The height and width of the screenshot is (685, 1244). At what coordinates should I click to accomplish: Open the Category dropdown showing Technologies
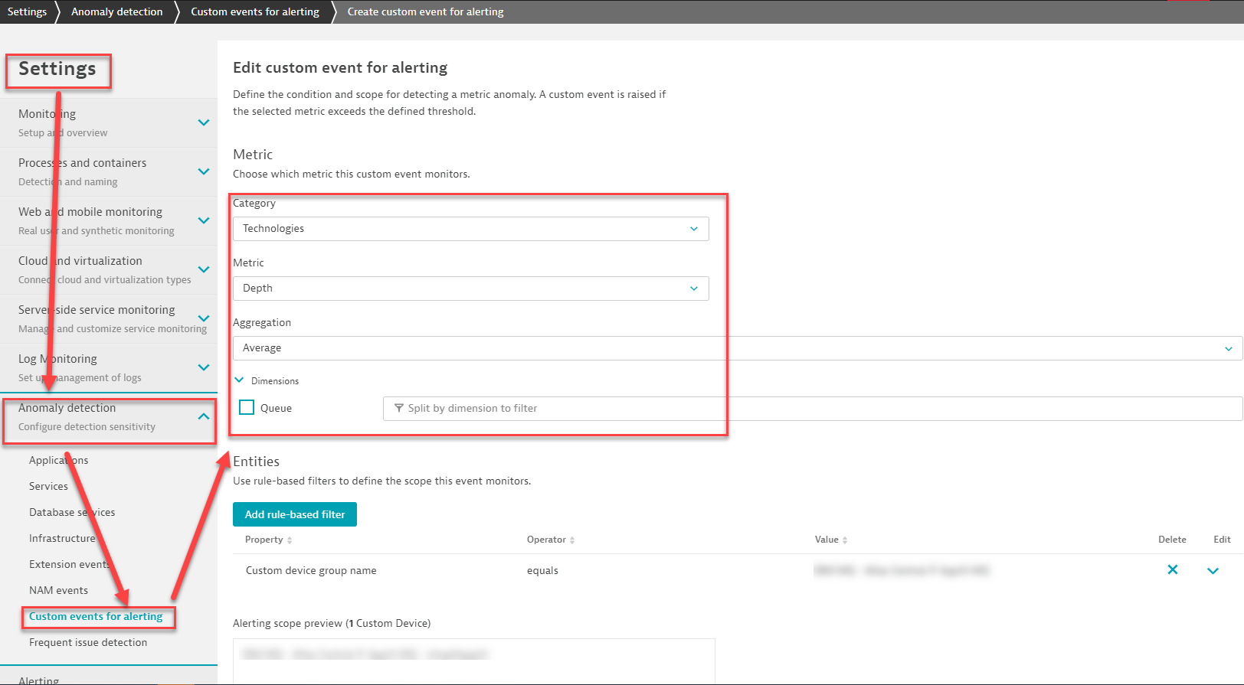coord(470,229)
